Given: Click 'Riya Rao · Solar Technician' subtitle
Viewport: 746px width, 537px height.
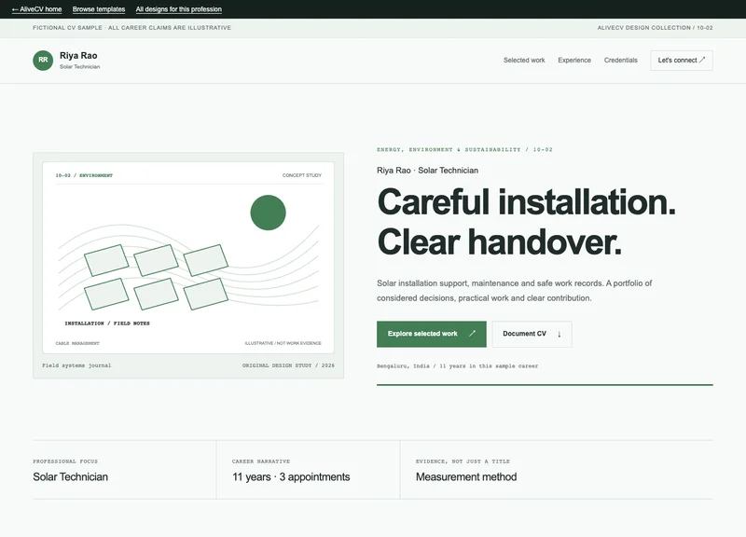Looking at the screenshot, I should tap(427, 171).
